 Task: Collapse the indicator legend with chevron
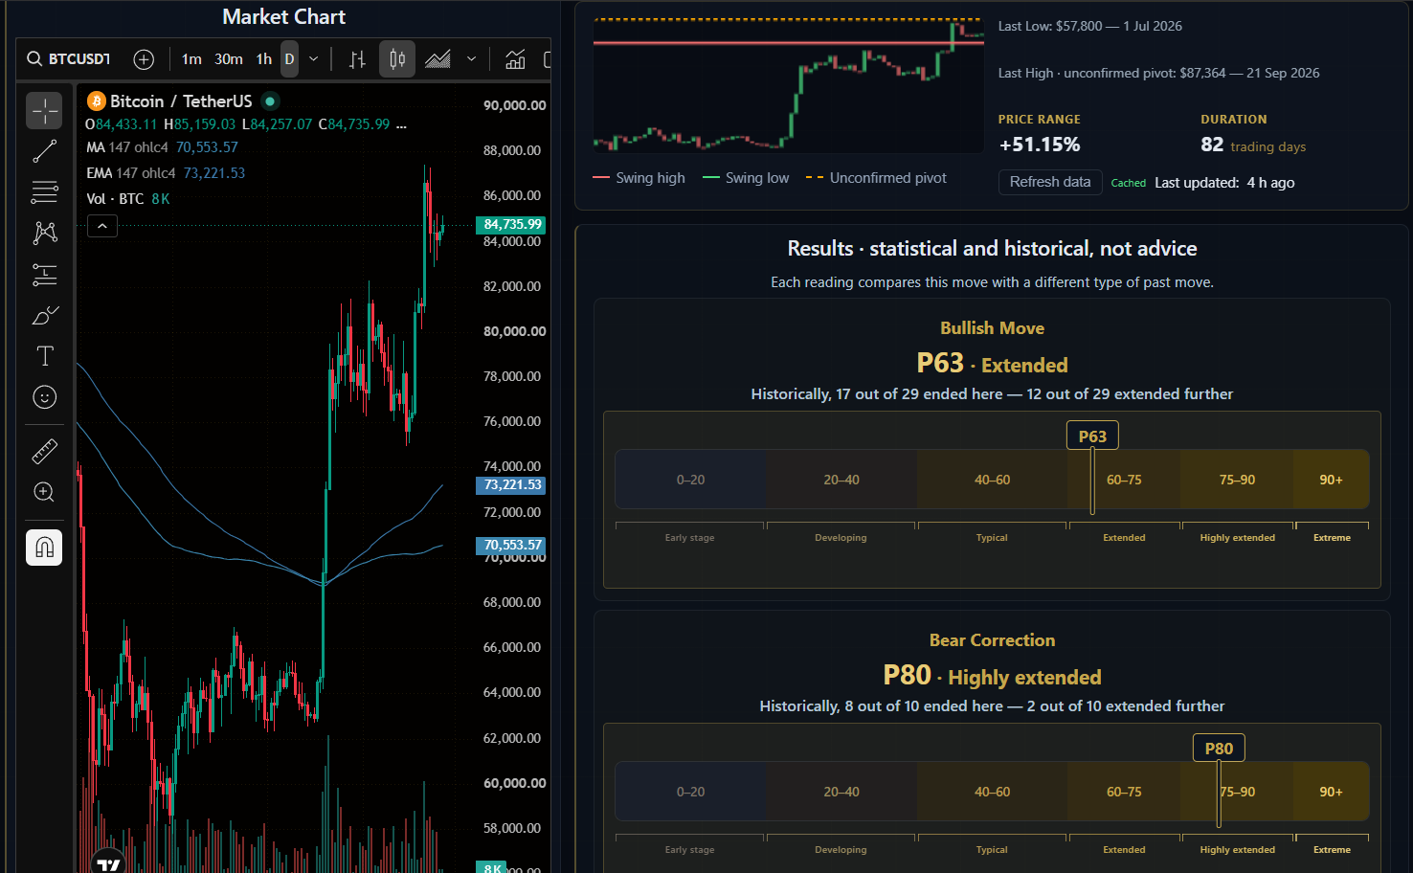pos(102,226)
